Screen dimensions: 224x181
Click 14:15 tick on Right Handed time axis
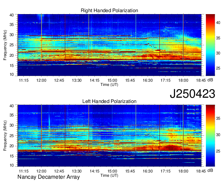click(x=95, y=80)
